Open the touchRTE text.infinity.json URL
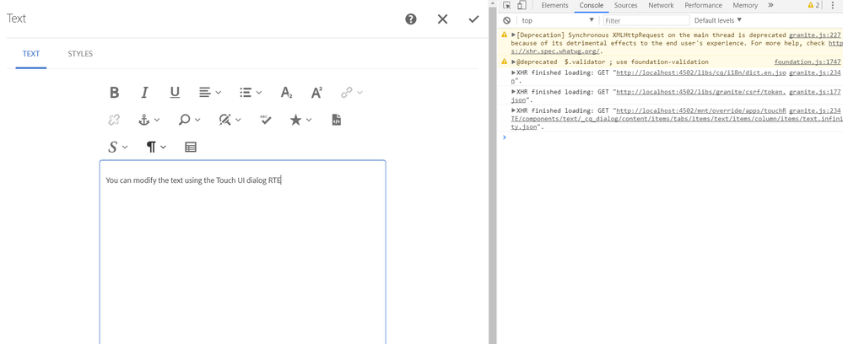Image resolution: width=843 pixels, height=344 pixels. click(x=676, y=119)
